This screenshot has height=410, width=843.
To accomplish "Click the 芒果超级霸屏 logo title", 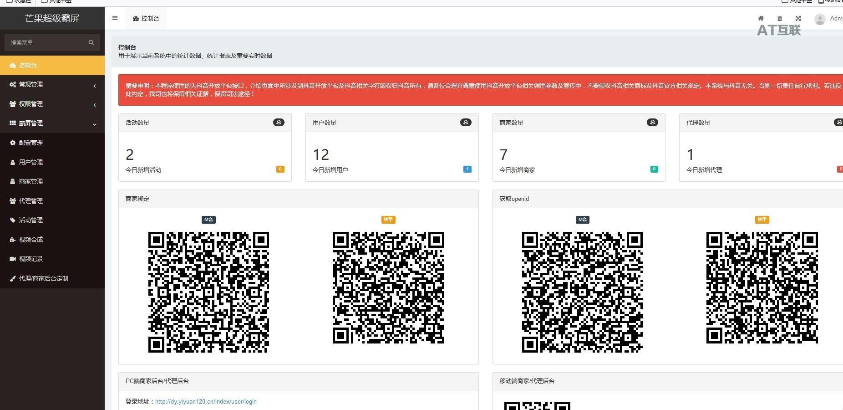I will (x=52, y=18).
